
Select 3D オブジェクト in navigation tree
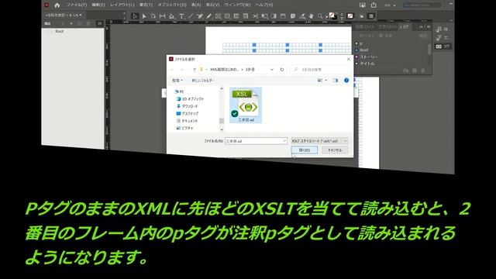(x=190, y=99)
